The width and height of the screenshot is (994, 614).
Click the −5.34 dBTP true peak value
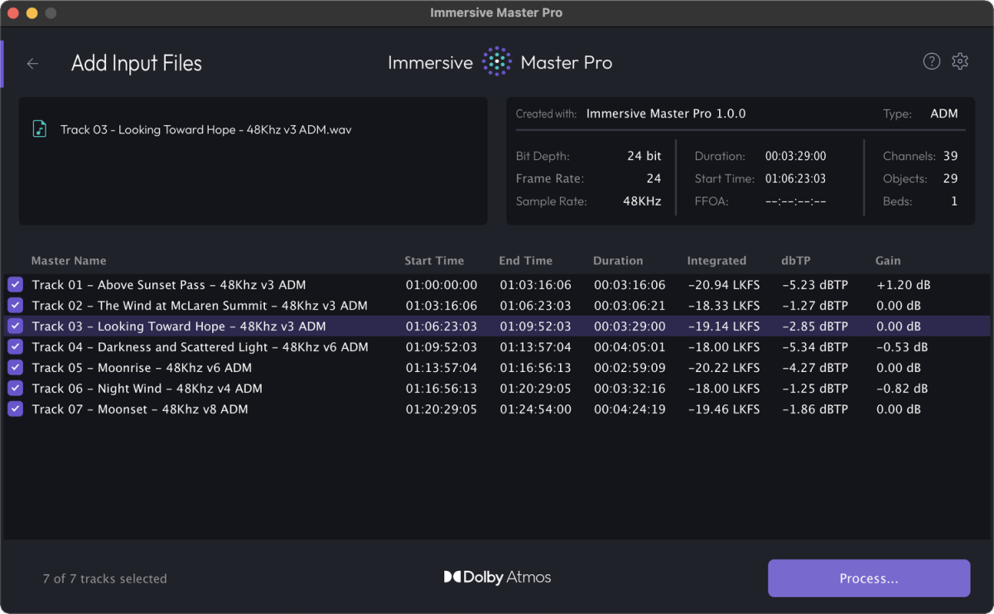pyautogui.click(x=814, y=346)
